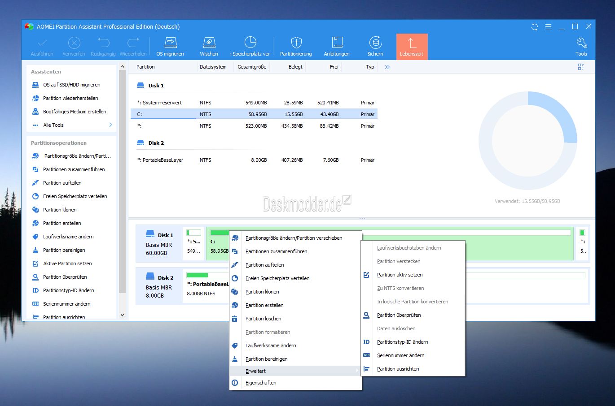
Task: Open Anleitungen book icon
Action: 337,43
